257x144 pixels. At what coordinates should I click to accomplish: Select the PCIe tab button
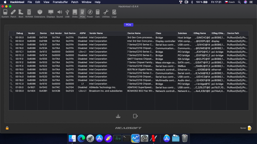click(x=128, y=25)
